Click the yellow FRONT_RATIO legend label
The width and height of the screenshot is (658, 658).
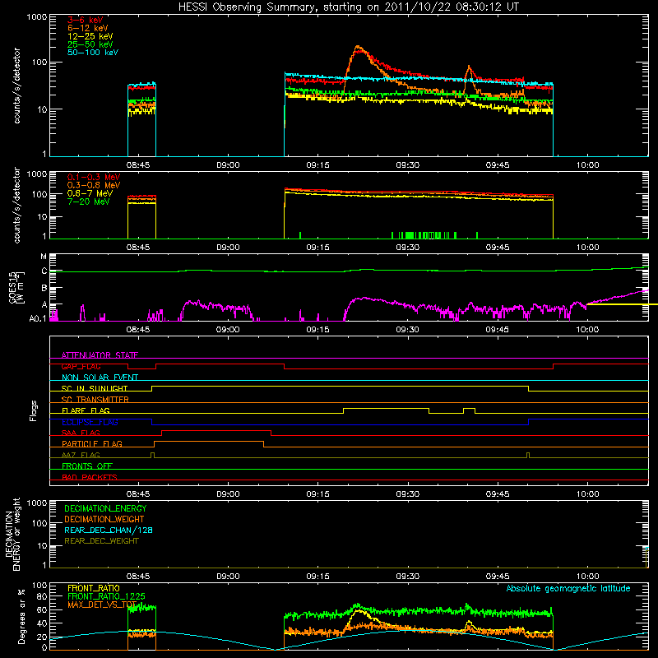coord(94,588)
